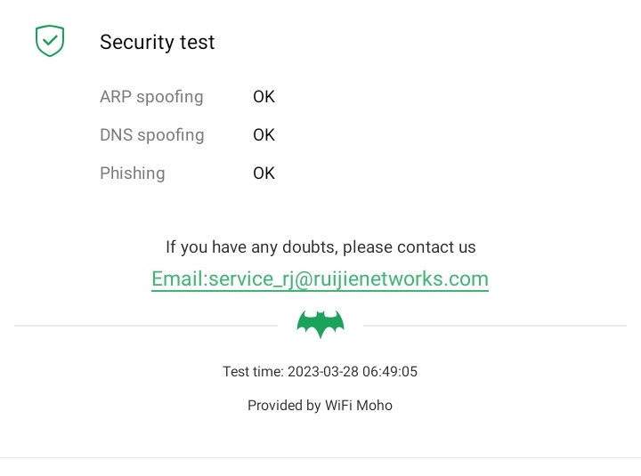Tap the ARP spoofing label
Viewport: 641px width, 476px height.
151,96
